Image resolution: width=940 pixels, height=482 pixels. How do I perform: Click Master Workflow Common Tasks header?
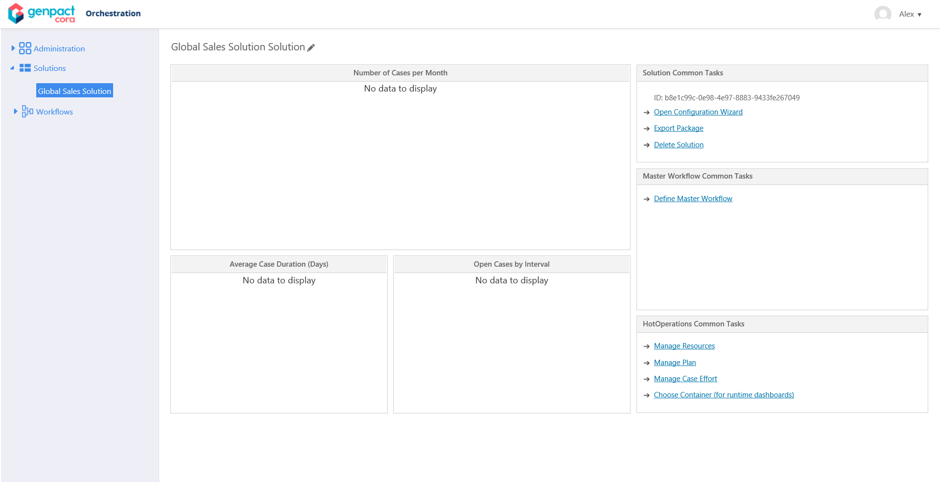(782, 176)
